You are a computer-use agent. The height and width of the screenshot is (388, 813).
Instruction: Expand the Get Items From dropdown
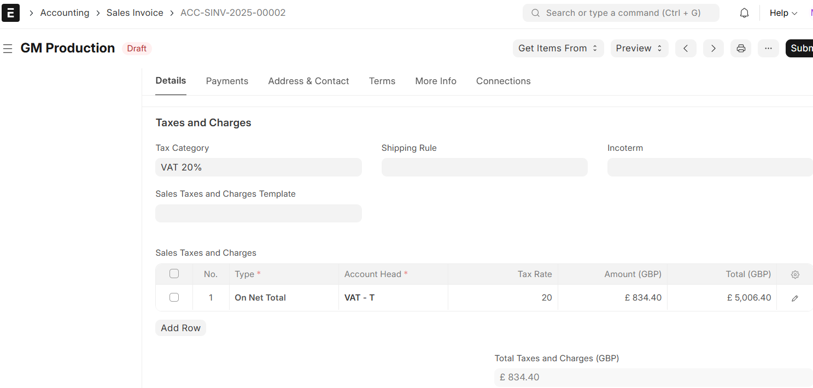pos(558,48)
